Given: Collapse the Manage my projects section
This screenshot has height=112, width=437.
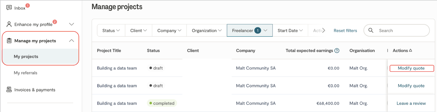Looking at the screenshot, I should coord(72,41).
